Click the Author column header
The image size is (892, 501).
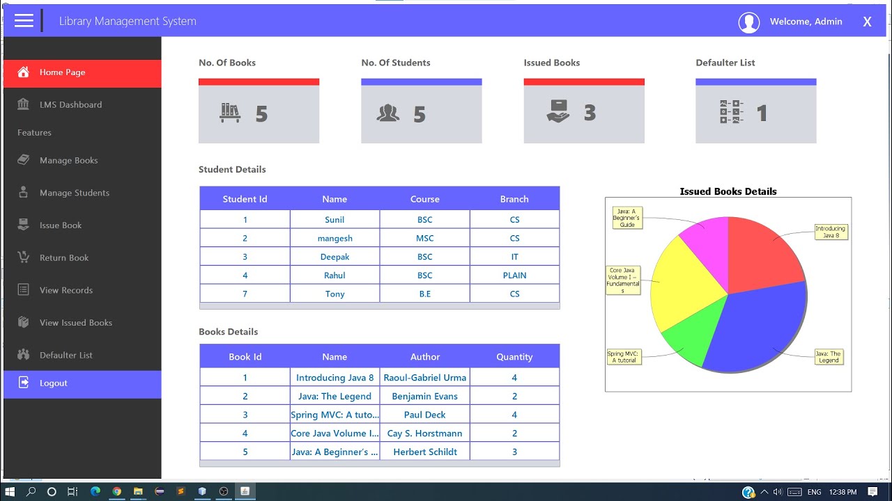coord(425,357)
